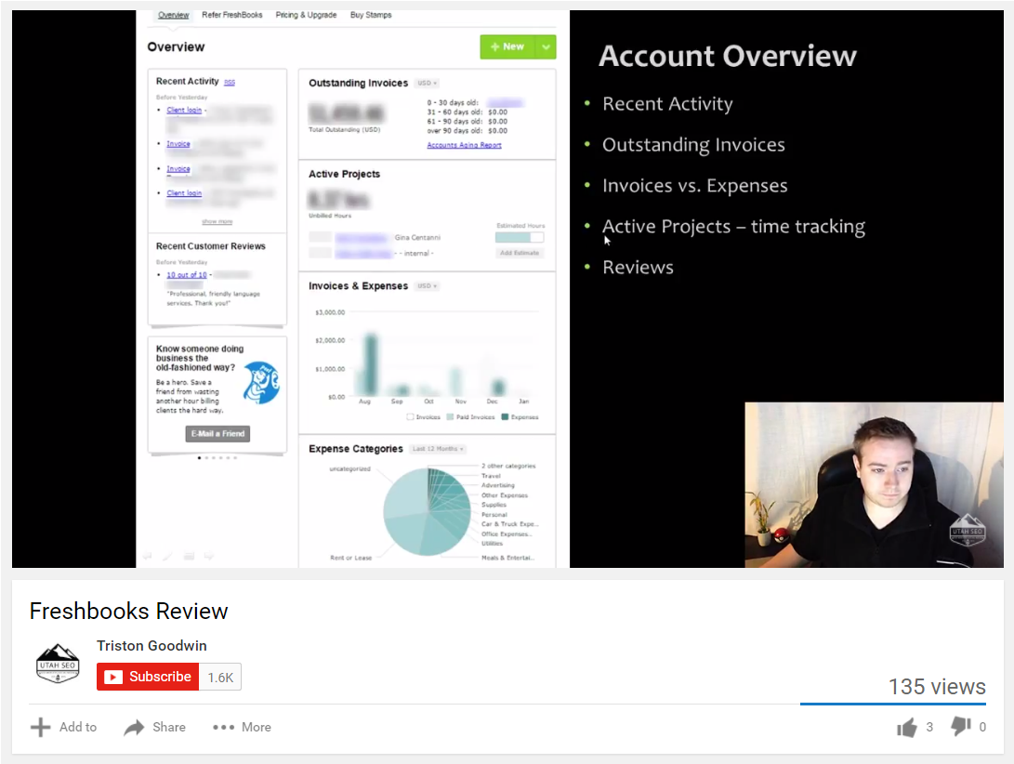Open the '10 out of 10' review link
The height and width of the screenshot is (764, 1014).
pos(187,275)
